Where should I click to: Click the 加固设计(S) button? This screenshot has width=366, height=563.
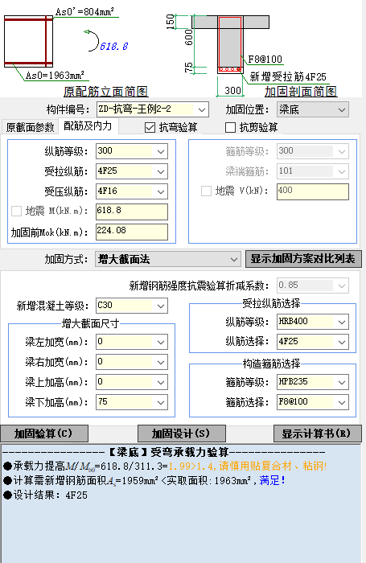point(181,434)
